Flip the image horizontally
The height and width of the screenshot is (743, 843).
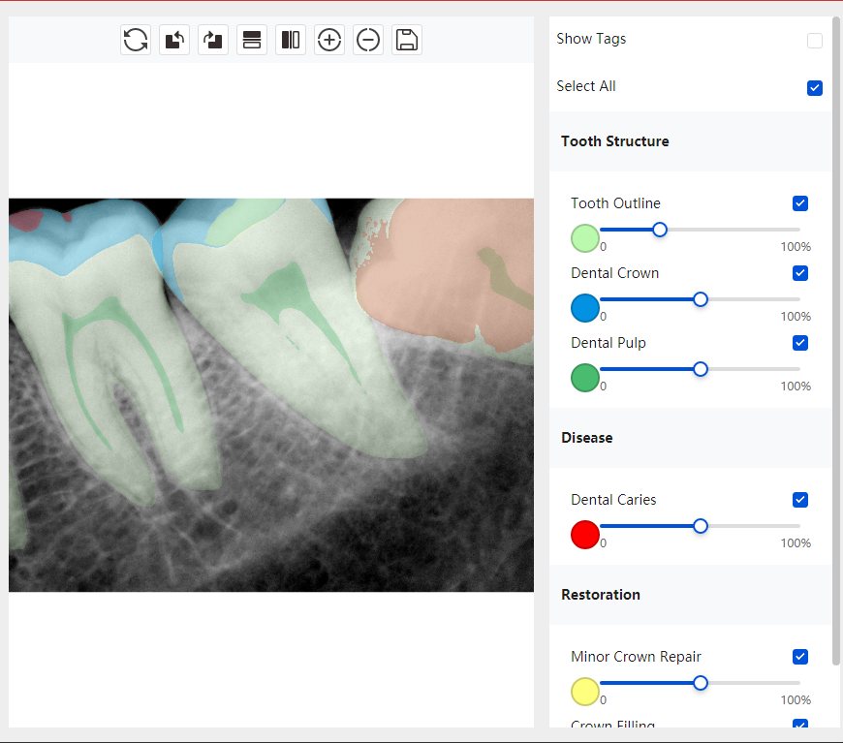[291, 40]
